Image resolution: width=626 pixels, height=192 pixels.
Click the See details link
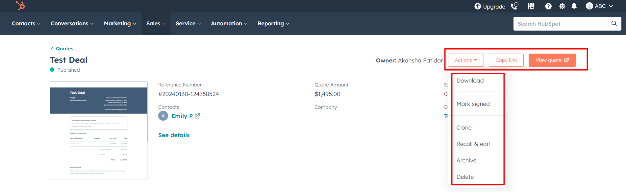tap(174, 135)
